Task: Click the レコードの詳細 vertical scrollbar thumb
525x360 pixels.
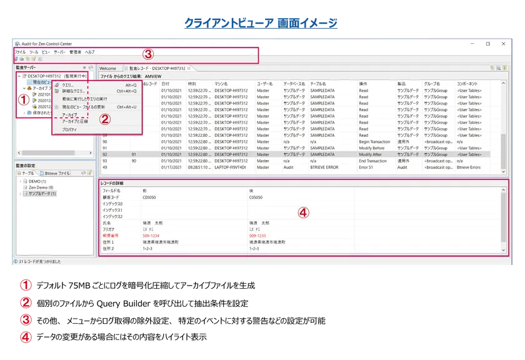Action: coord(503,217)
